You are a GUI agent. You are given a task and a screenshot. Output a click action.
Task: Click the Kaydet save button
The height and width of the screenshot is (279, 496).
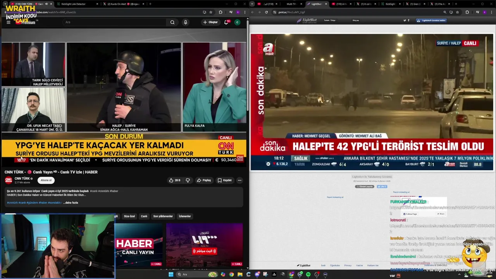(x=225, y=180)
